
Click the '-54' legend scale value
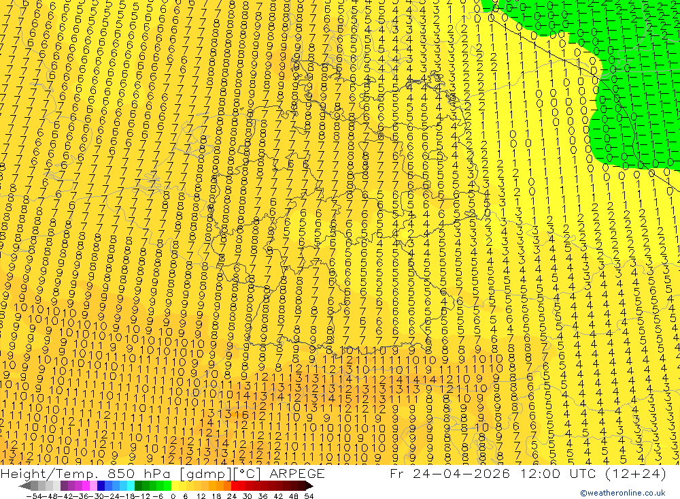(x=34, y=496)
